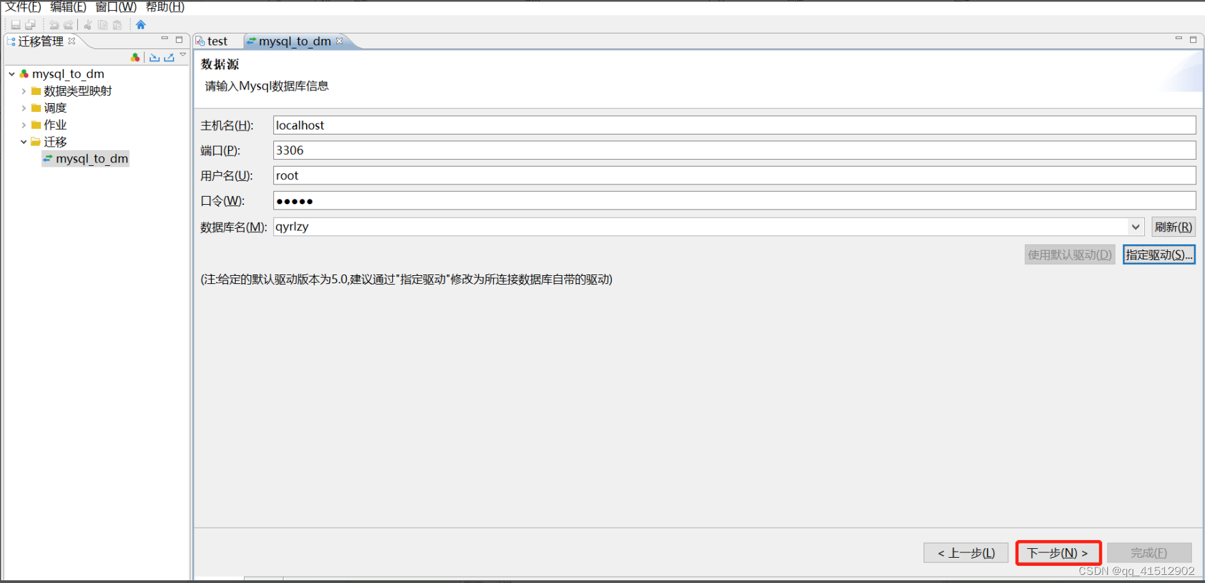Image resolution: width=1205 pixels, height=583 pixels.
Task: Select the 迁移管理 panel tab
Action: point(40,41)
